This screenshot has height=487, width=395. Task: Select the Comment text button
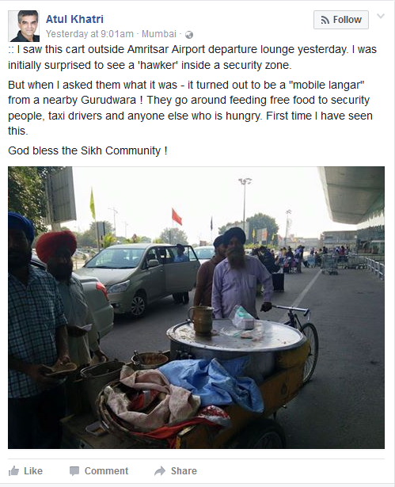(106, 471)
